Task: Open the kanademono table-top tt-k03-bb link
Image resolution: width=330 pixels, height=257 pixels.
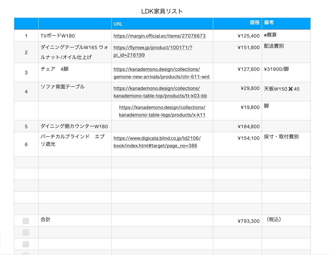Action: (160, 92)
